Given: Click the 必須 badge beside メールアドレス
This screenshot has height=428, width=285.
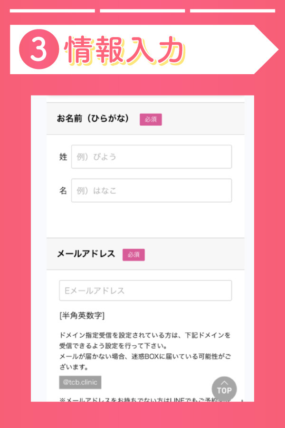Looking at the screenshot, I should click(x=133, y=254).
